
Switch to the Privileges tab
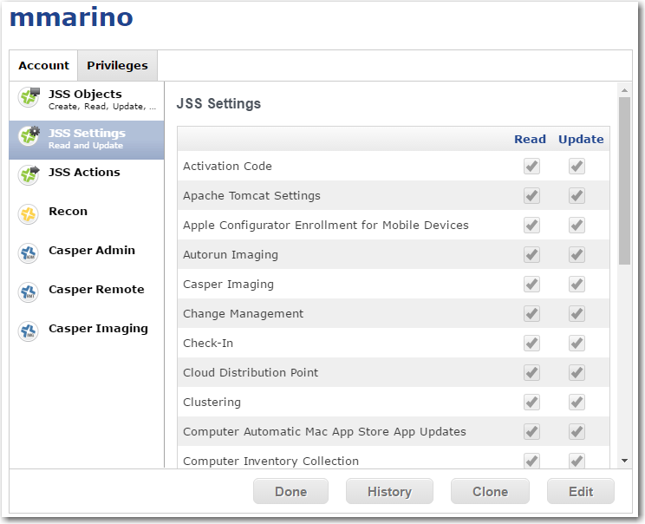(117, 65)
